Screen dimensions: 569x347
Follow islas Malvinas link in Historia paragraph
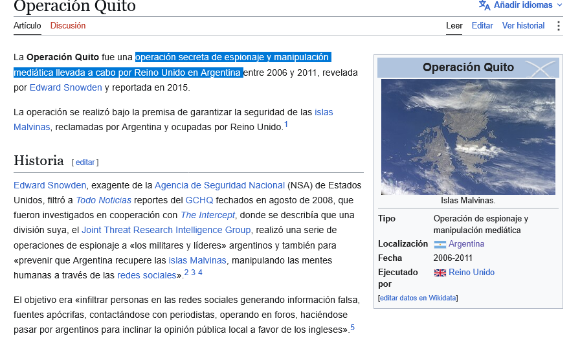197,261
